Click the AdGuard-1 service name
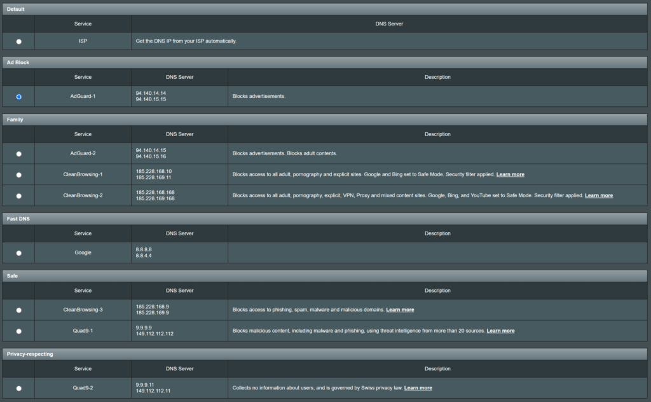 point(83,96)
